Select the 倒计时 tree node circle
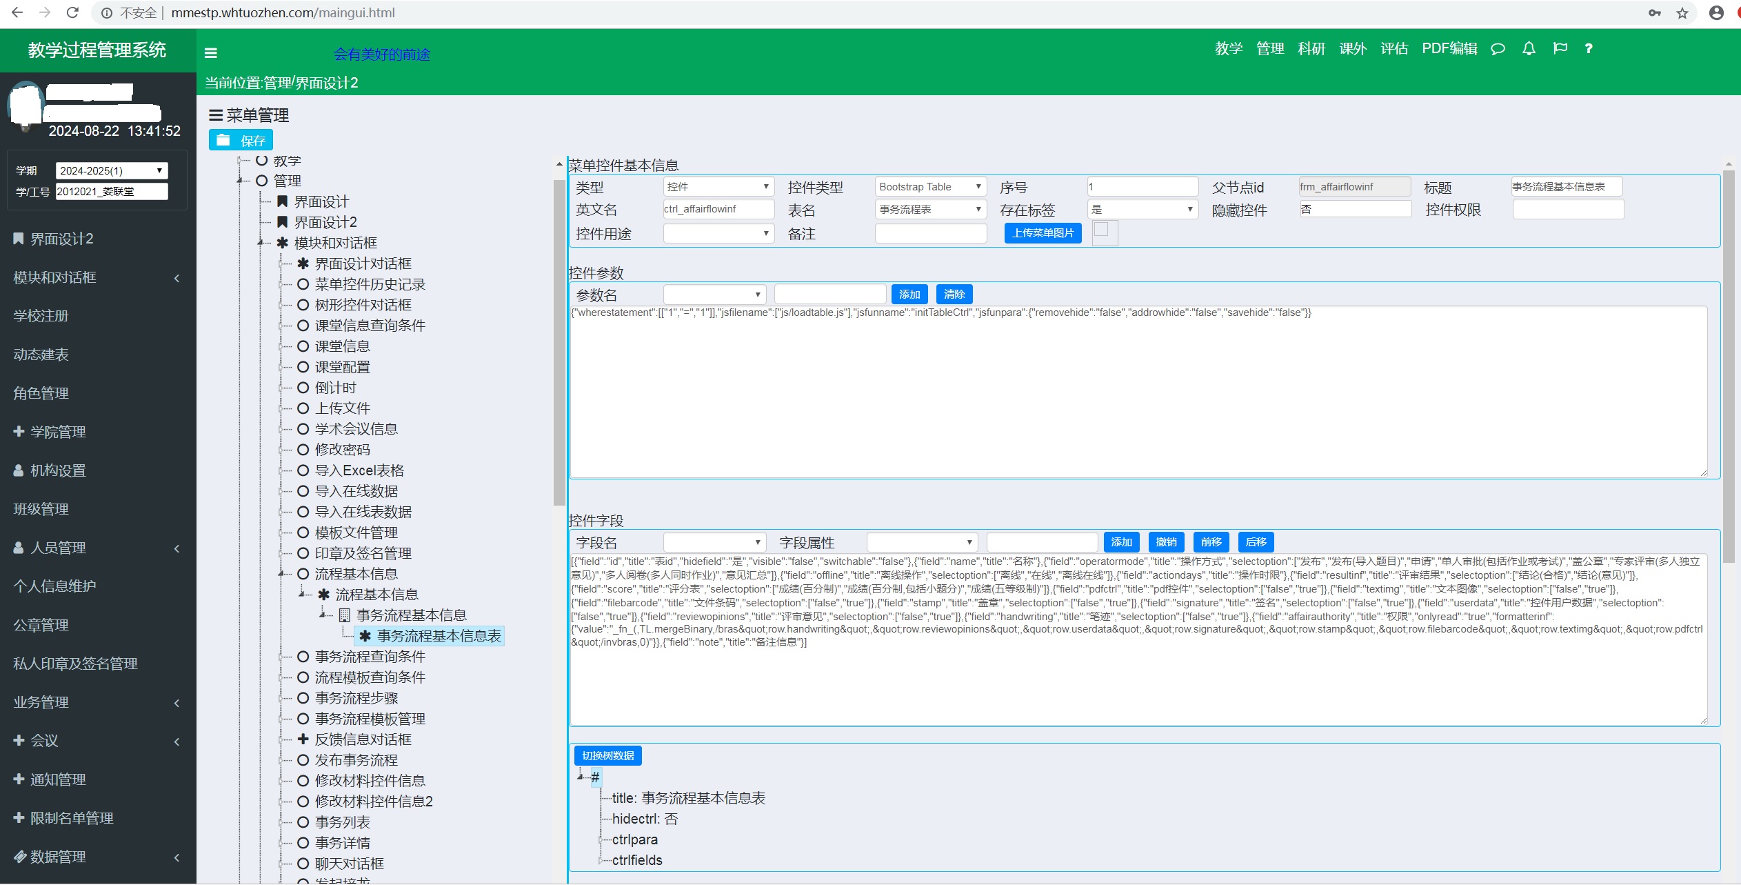This screenshot has width=1741, height=885. pos(303,388)
